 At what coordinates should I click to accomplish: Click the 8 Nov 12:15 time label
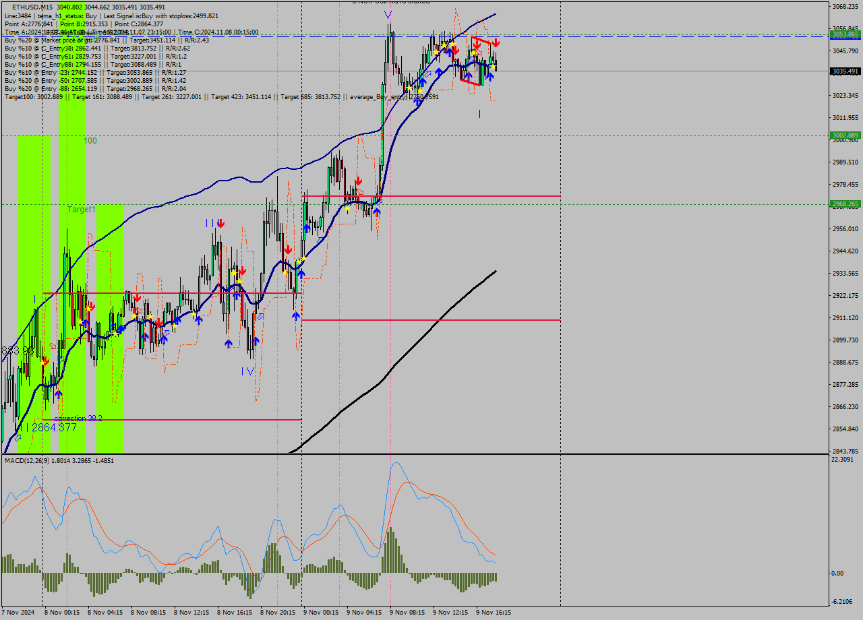click(x=191, y=613)
